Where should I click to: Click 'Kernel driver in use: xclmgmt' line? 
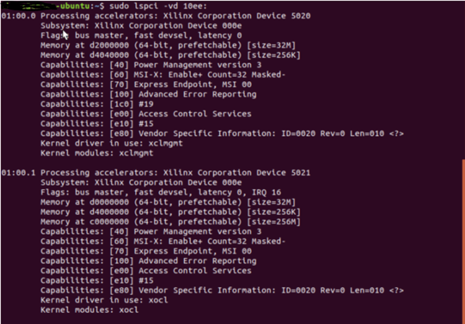112,143
